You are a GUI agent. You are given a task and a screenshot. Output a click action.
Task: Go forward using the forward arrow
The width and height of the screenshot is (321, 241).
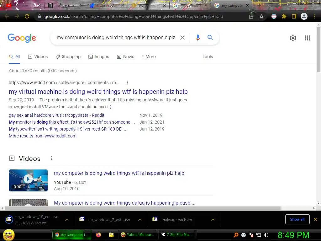click(17, 16)
